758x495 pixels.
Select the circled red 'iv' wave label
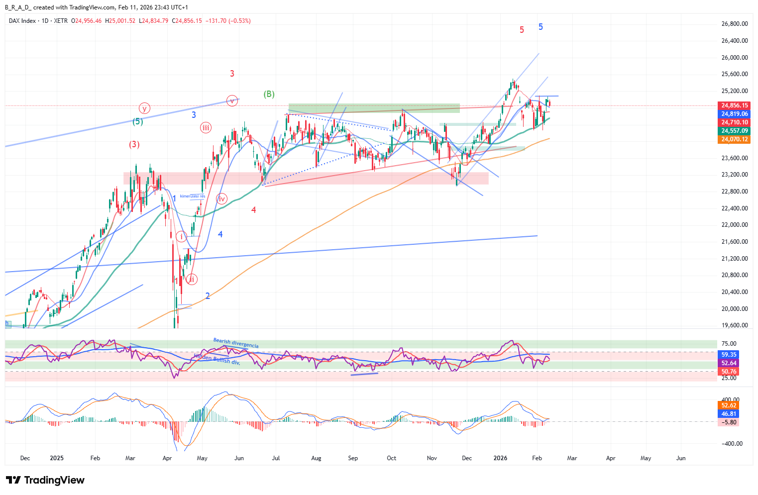click(222, 199)
